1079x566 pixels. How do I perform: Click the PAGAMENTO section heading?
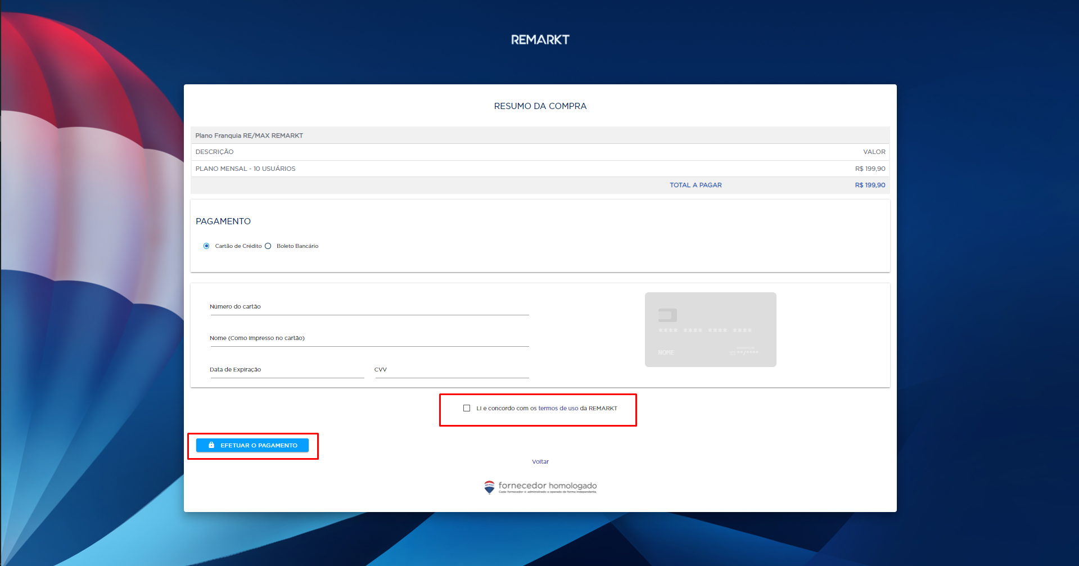click(x=223, y=221)
